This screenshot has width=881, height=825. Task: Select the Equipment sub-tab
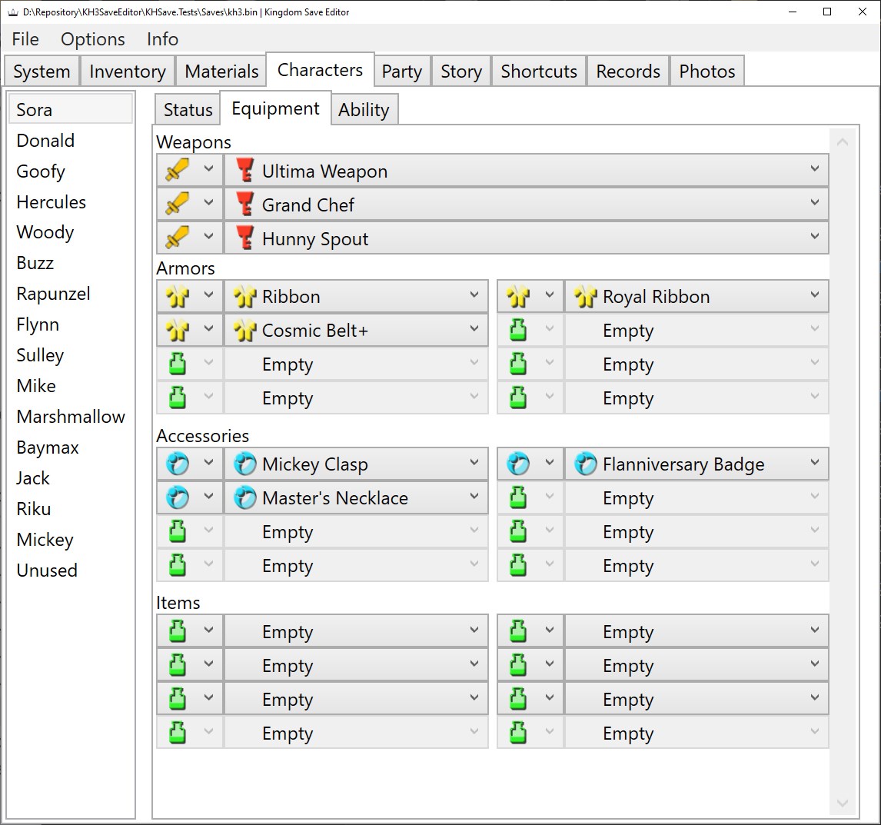pos(275,108)
